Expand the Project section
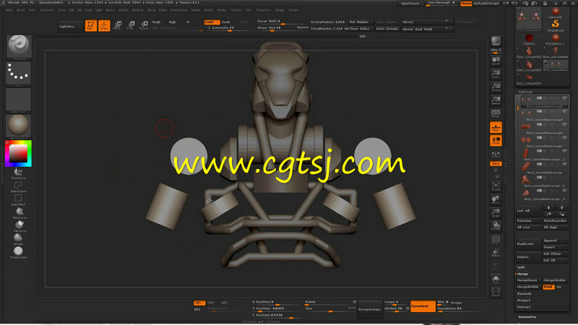The height and width of the screenshot is (325, 578). [524, 300]
